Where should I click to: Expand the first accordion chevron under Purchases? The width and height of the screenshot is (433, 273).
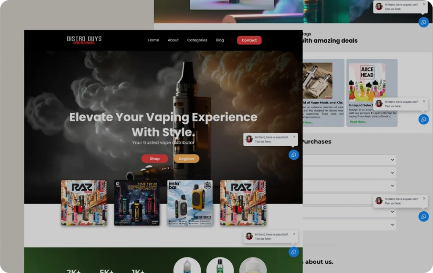[x=392, y=160]
